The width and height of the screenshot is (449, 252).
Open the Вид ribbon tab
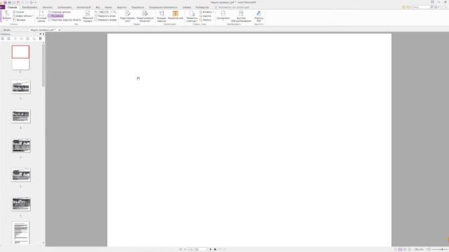point(98,7)
